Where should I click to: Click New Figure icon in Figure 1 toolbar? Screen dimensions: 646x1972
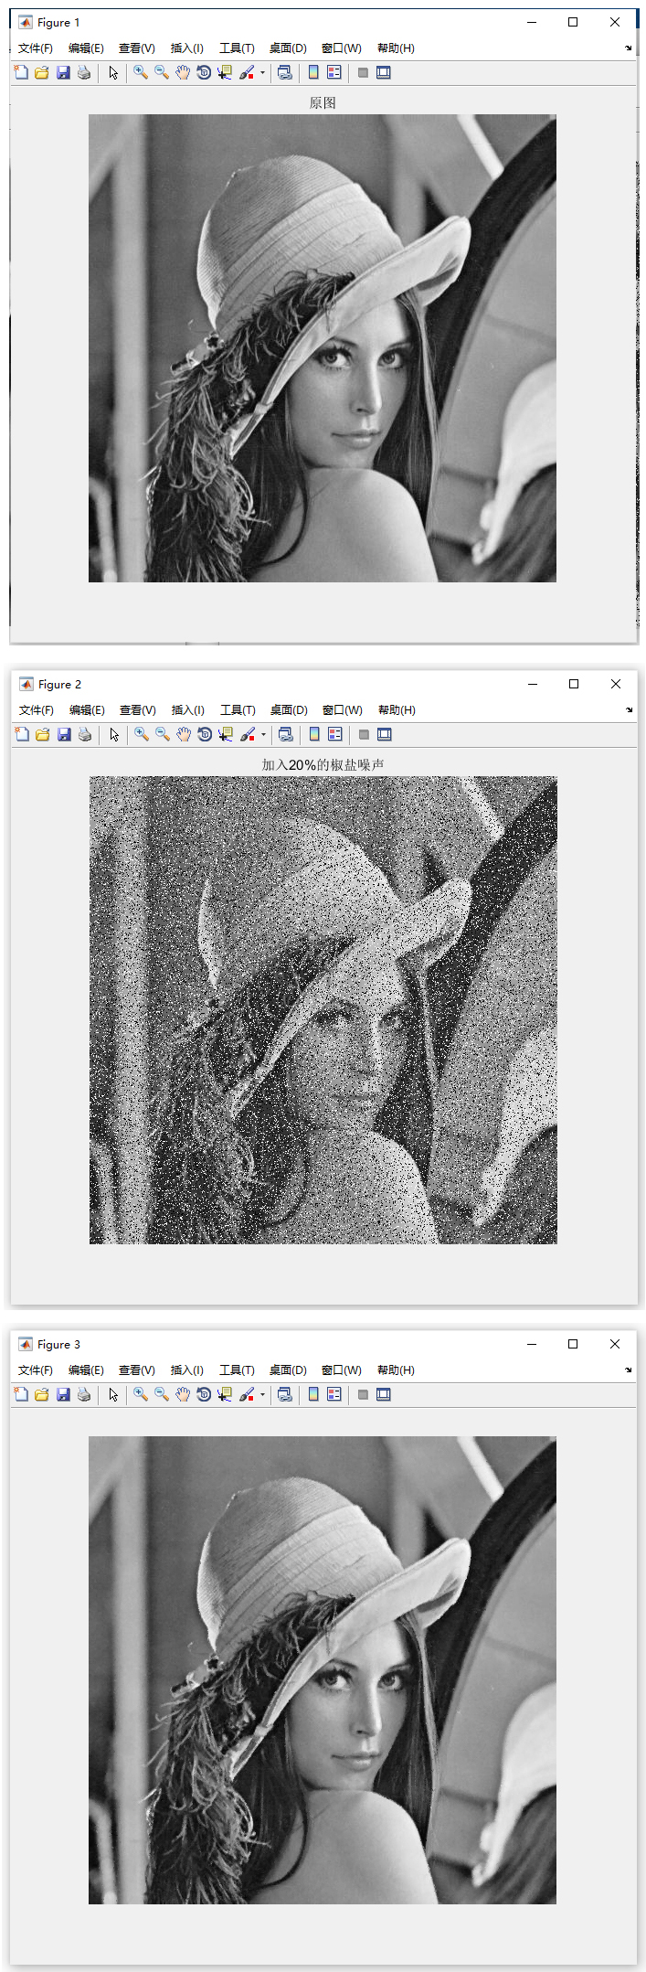(21, 72)
